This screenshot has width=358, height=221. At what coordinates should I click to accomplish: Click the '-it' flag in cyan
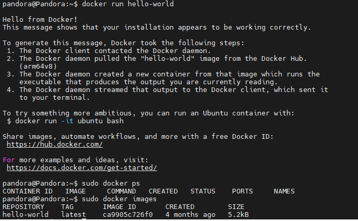(67, 121)
